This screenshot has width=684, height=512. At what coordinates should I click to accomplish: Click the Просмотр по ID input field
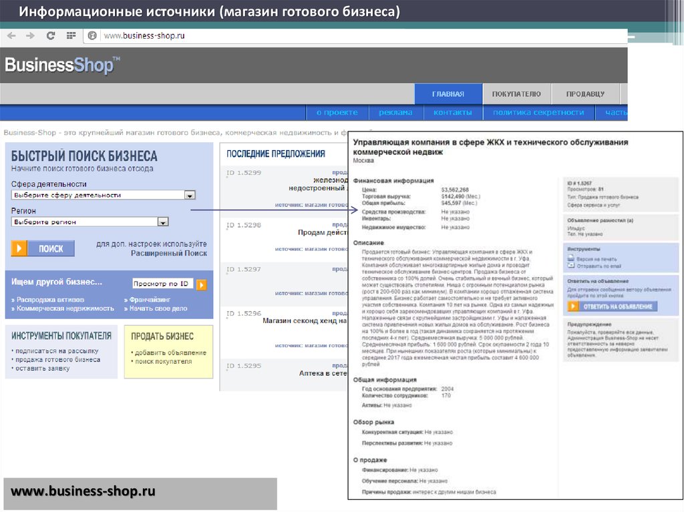click(x=162, y=284)
